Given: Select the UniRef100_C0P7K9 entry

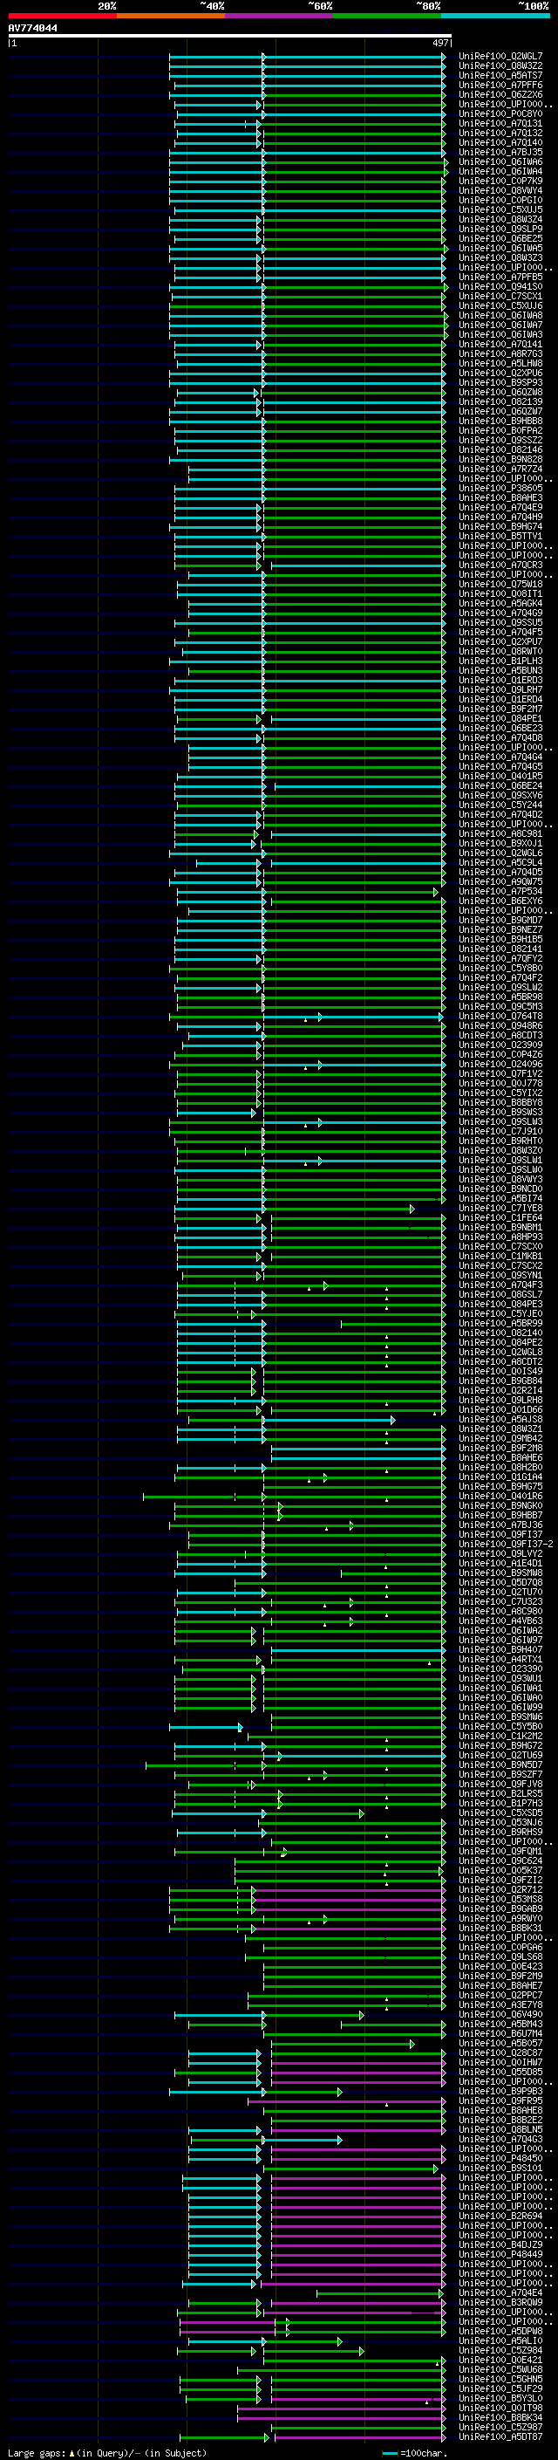Looking at the screenshot, I should click(x=500, y=181).
